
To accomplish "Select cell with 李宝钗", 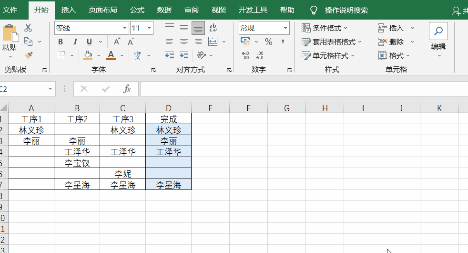I will (x=77, y=163).
